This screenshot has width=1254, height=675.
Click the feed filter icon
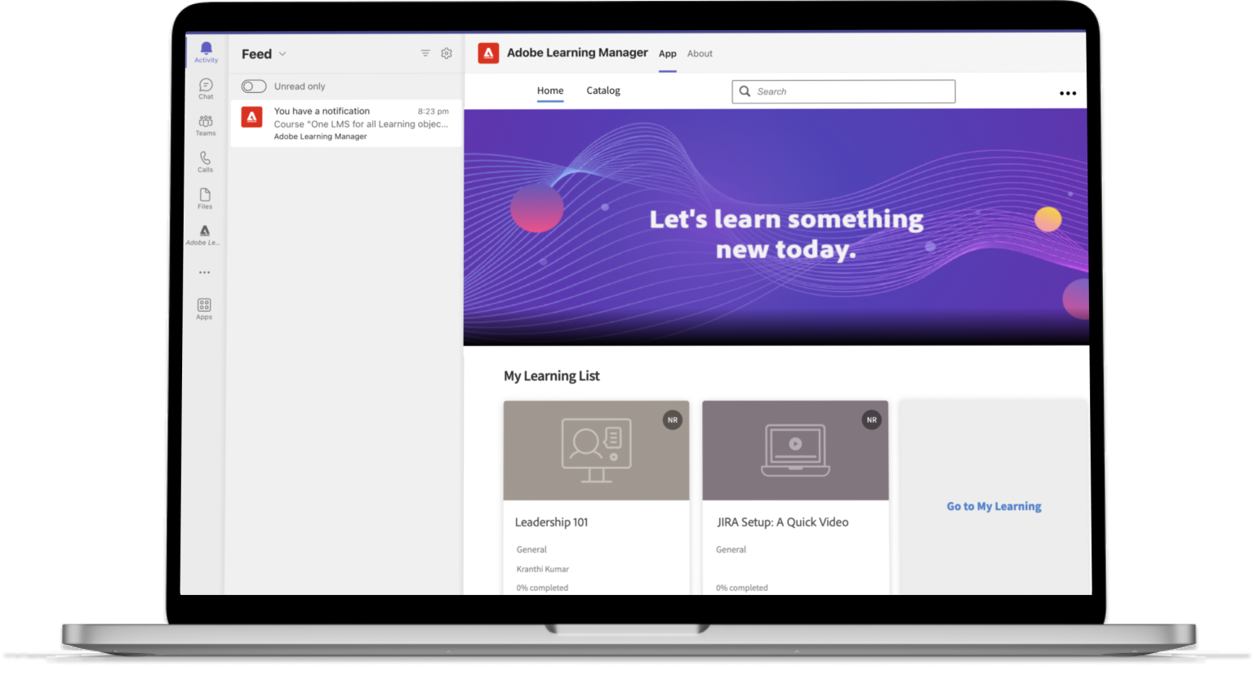pos(425,52)
